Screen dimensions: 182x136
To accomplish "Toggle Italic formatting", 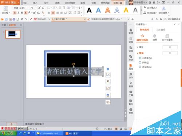I will point(18,13).
